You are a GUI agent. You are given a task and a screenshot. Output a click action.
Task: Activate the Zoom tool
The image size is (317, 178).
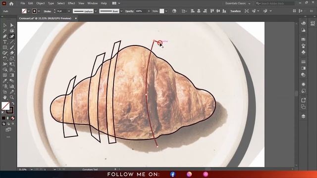(12, 97)
